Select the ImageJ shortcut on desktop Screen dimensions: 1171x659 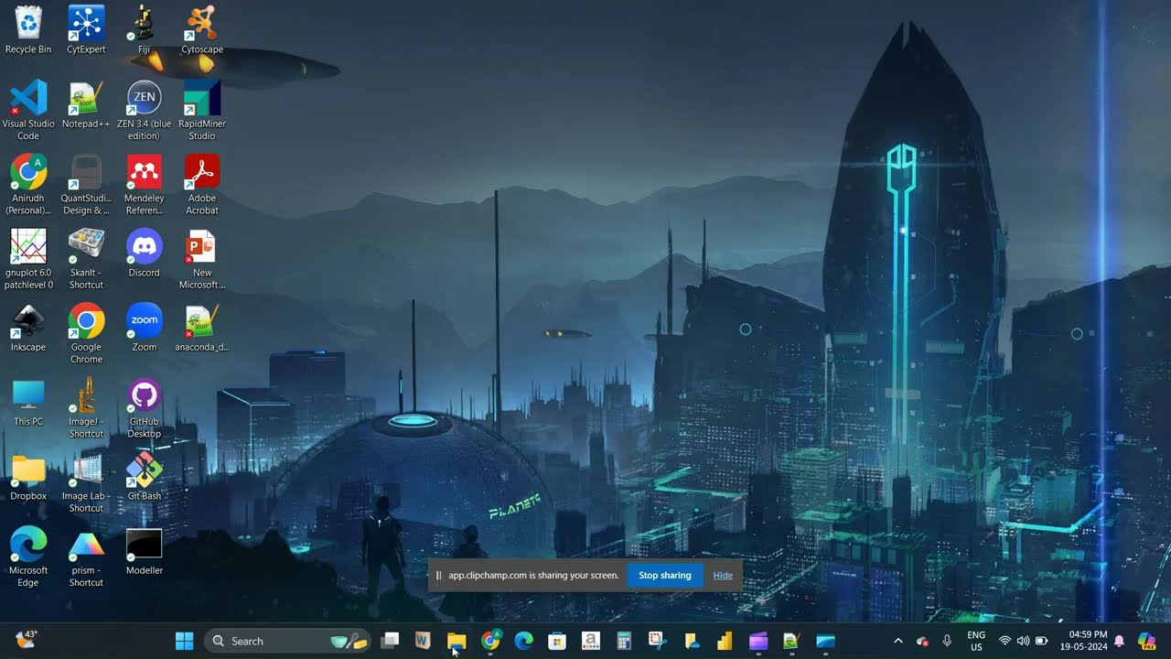click(86, 408)
